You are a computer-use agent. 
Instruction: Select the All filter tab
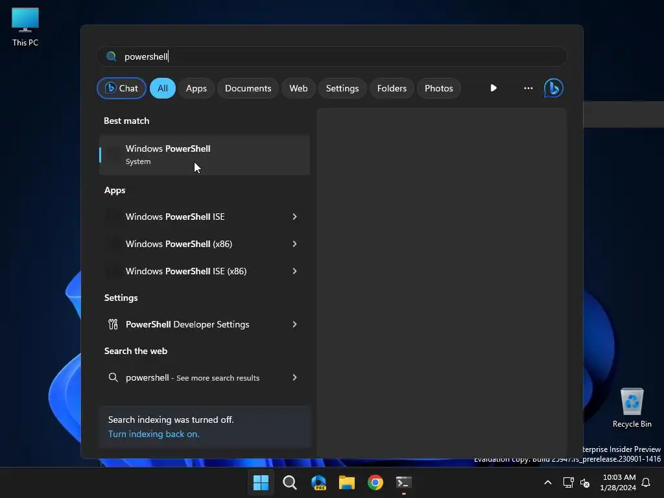coord(163,88)
